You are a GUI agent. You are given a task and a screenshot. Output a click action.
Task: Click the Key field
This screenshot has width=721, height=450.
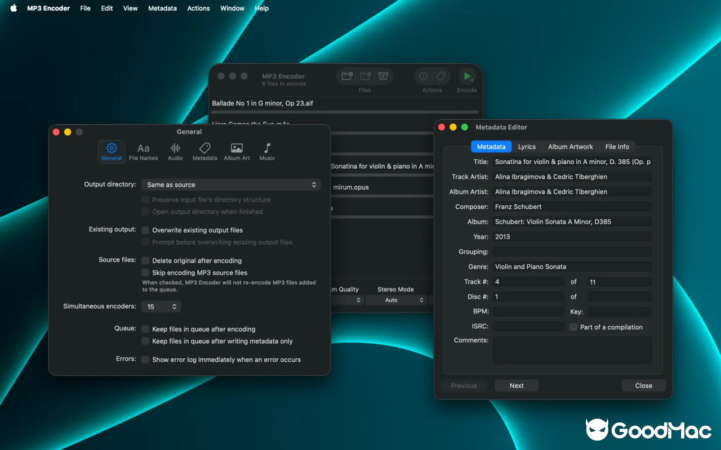coord(620,312)
